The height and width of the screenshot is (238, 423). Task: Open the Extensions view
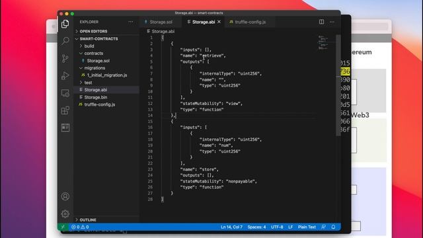coord(65,110)
